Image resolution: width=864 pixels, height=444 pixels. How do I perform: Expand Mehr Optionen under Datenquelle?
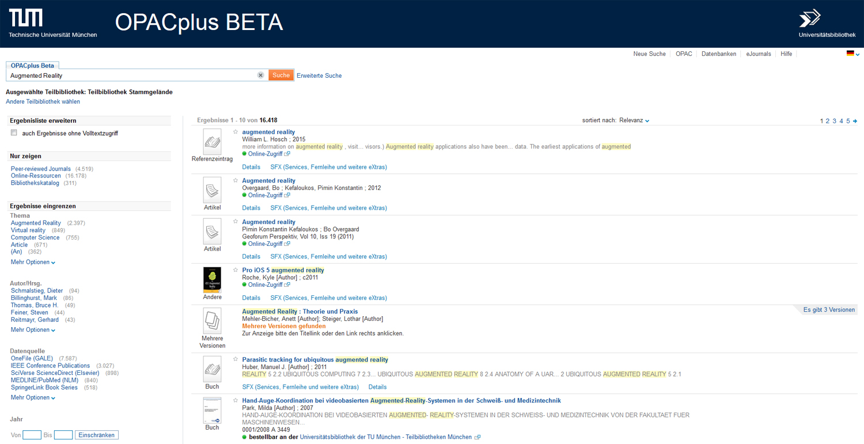point(33,397)
